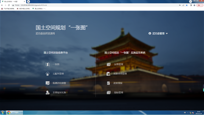Open the 不动产登记 bookmark

click(x=8, y=9)
